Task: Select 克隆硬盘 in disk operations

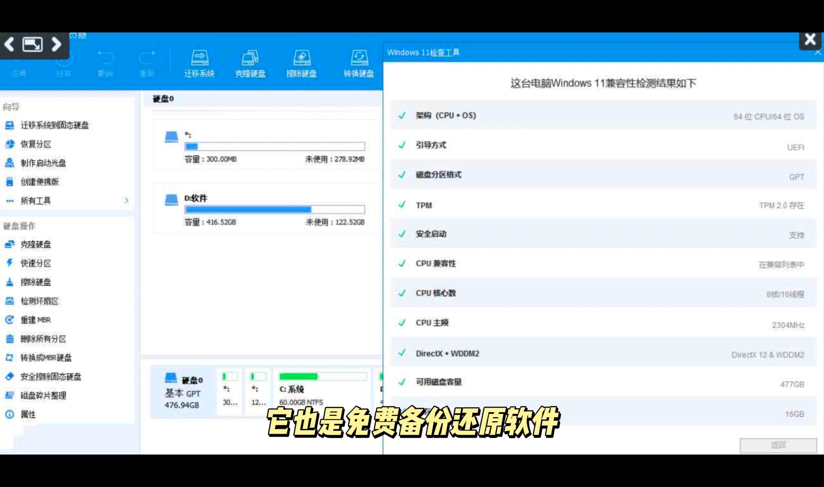Action: coord(36,244)
